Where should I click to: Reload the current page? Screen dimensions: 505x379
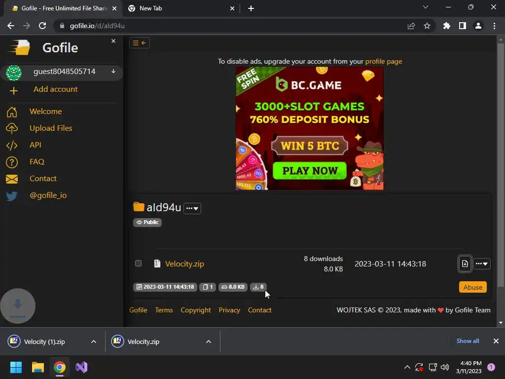click(x=42, y=26)
